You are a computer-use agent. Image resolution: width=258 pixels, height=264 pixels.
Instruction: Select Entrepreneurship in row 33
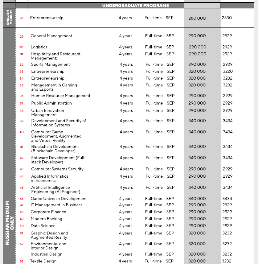point(48,71)
